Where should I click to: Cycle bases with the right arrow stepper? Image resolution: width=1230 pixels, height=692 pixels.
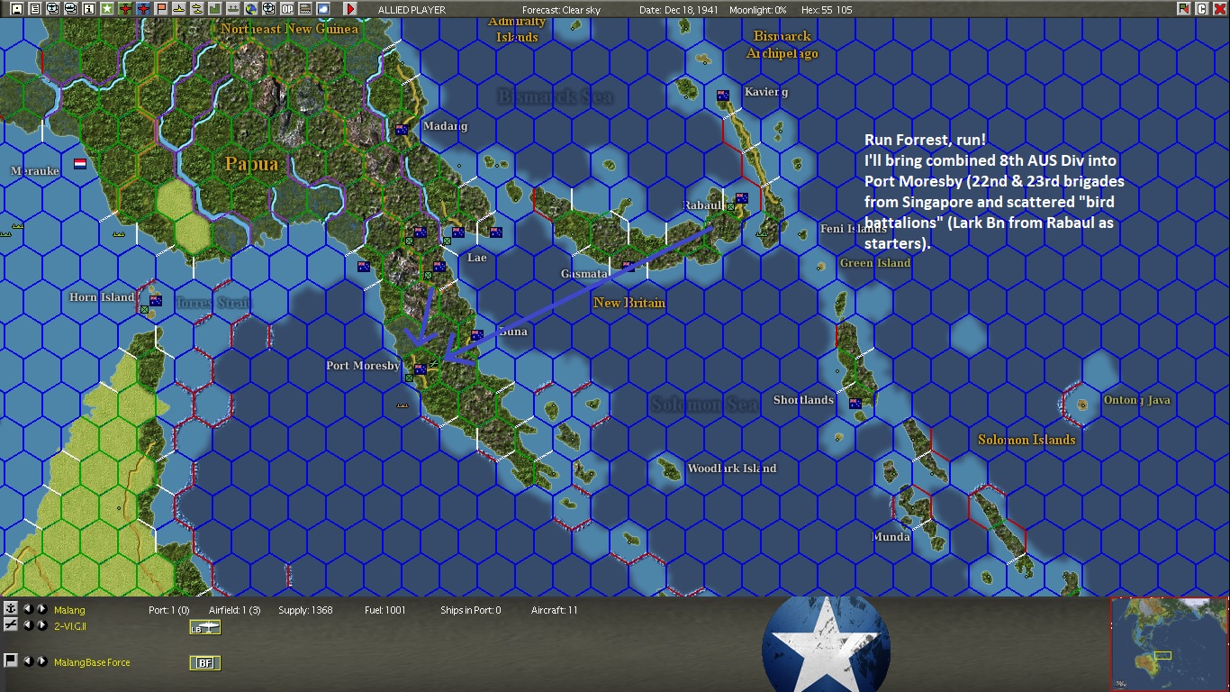click(x=41, y=608)
